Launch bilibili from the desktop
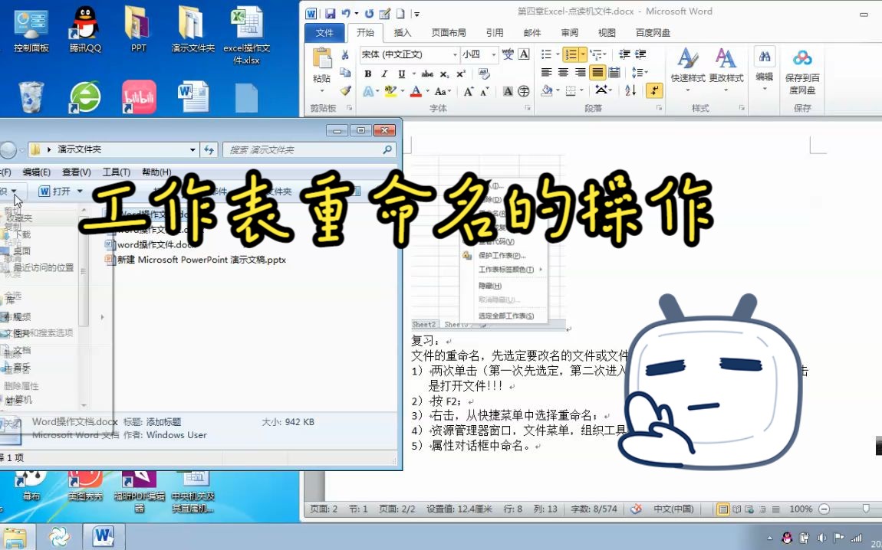The height and width of the screenshot is (550, 882). click(x=139, y=98)
